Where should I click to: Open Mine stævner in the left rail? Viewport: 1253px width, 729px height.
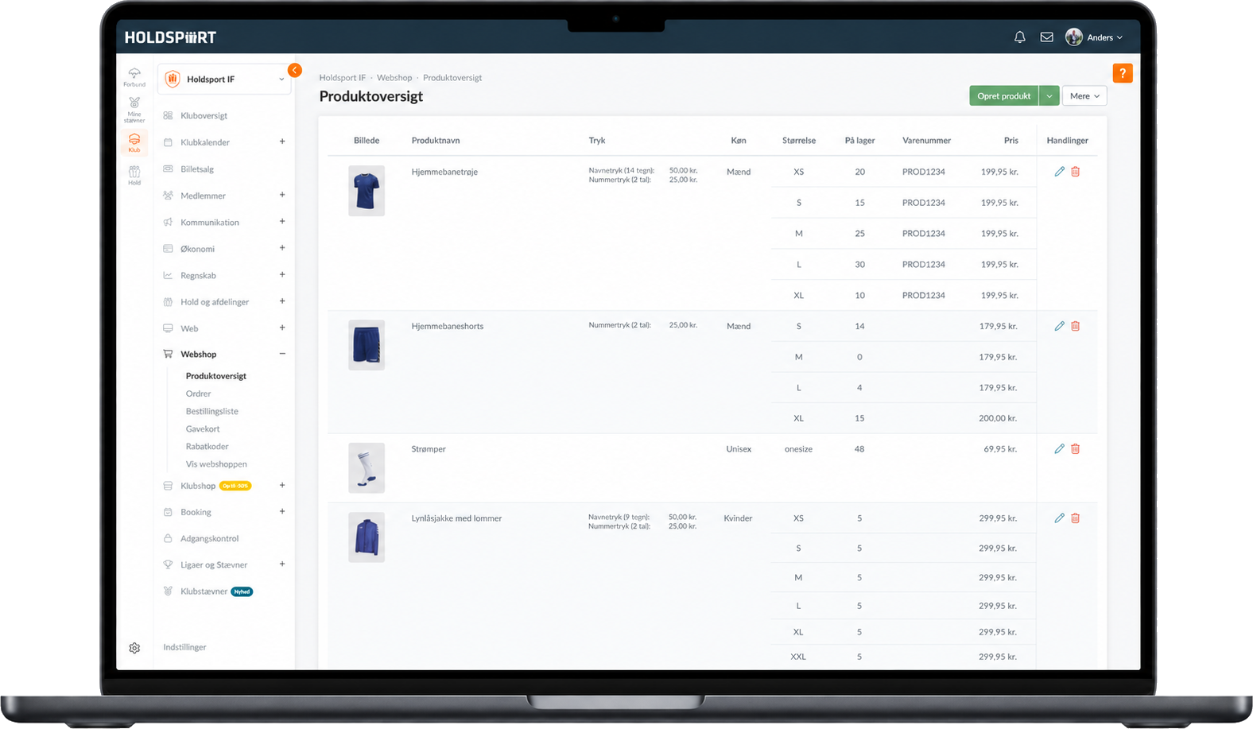[134, 110]
